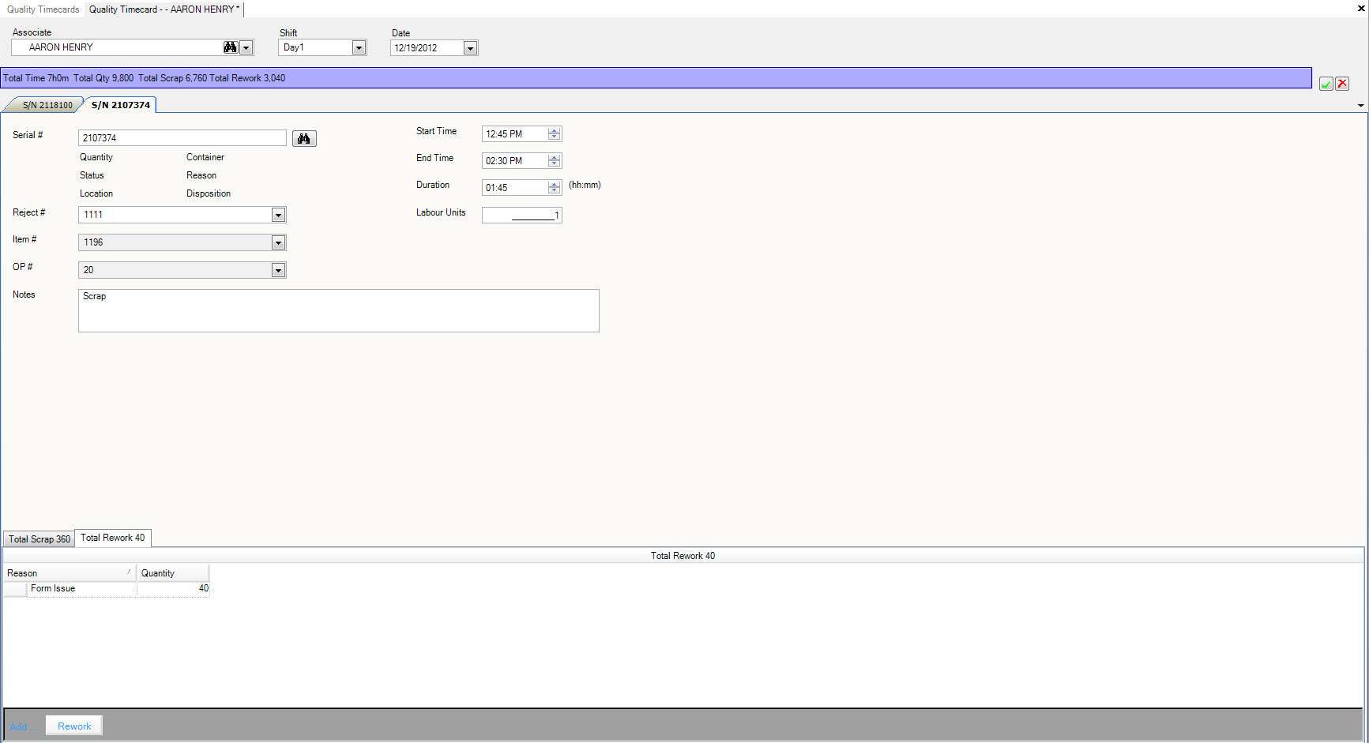Viewport: 1369px width, 743px height.
Task: Select the S/N 2107374 tab
Action: [x=120, y=105]
